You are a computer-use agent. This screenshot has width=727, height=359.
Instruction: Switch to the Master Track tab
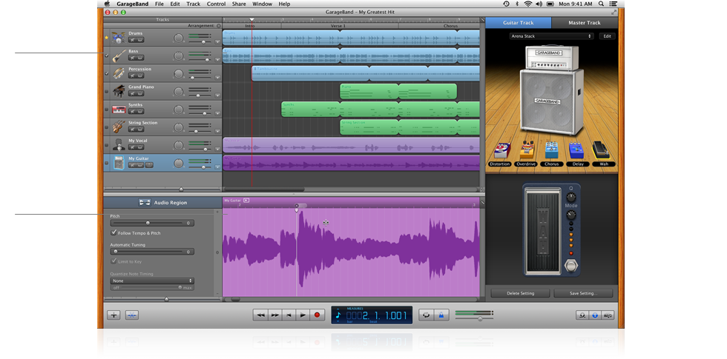point(585,23)
